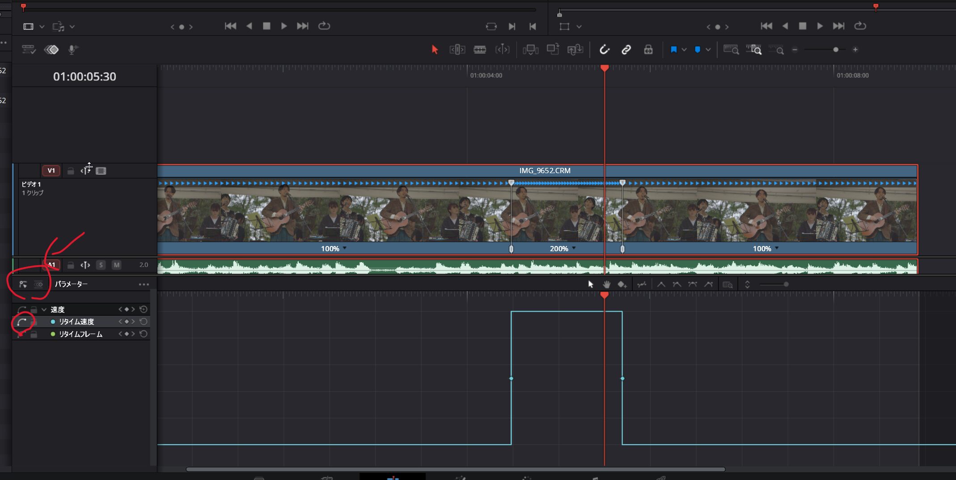Viewport: 956px width, 480px height.
Task: Open the パラメーター panel options menu
Action: [144, 284]
